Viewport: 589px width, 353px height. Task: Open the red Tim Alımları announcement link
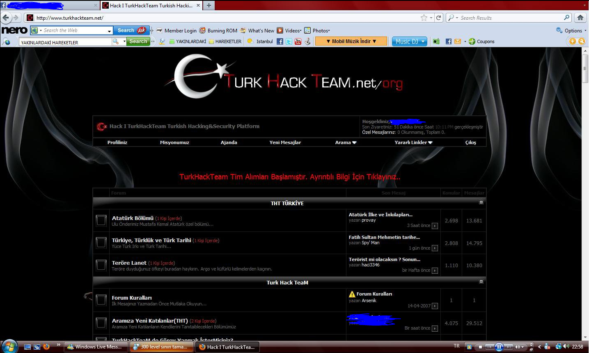[x=290, y=177]
